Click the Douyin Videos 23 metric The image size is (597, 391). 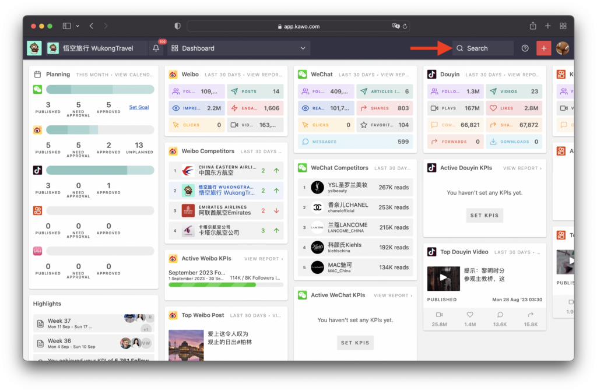514,91
